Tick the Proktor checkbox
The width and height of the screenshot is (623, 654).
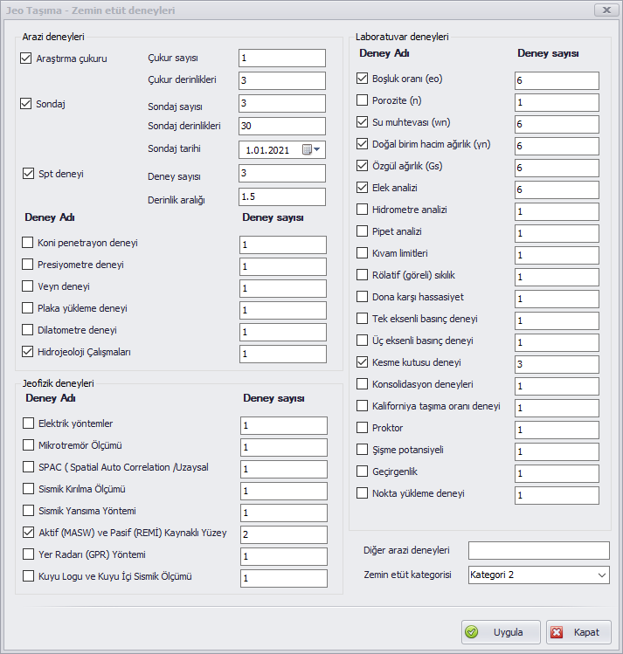pyautogui.click(x=363, y=428)
